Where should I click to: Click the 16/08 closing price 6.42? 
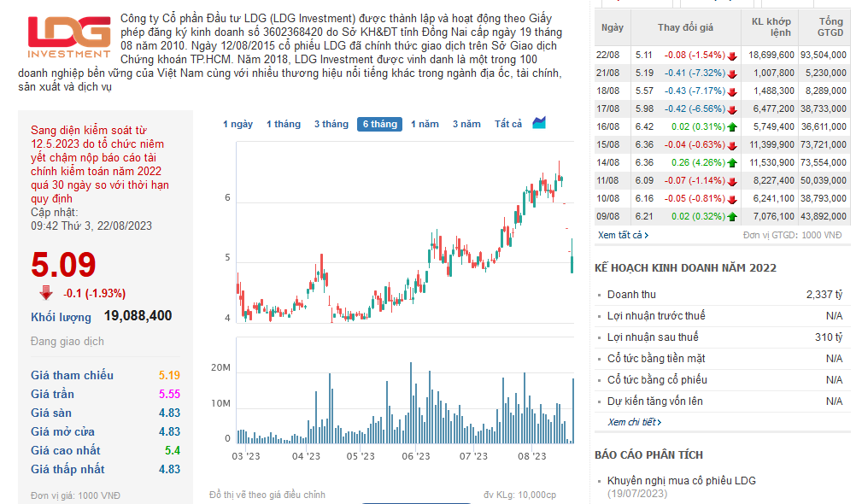(644, 126)
